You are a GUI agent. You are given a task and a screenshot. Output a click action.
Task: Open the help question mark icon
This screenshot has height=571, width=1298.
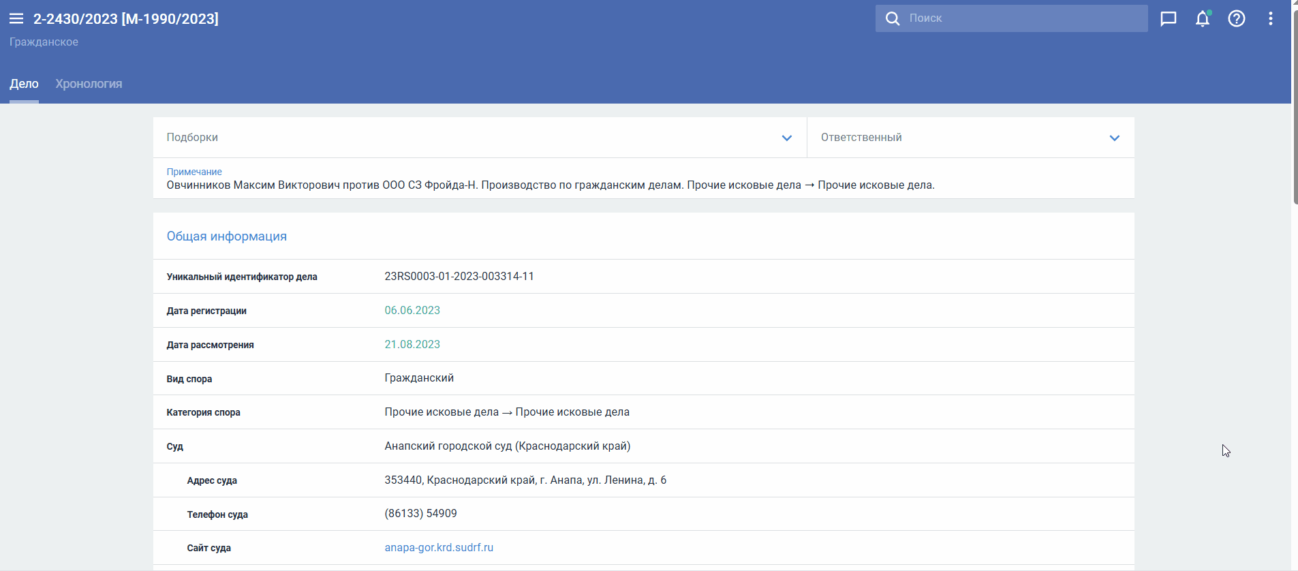tap(1237, 18)
